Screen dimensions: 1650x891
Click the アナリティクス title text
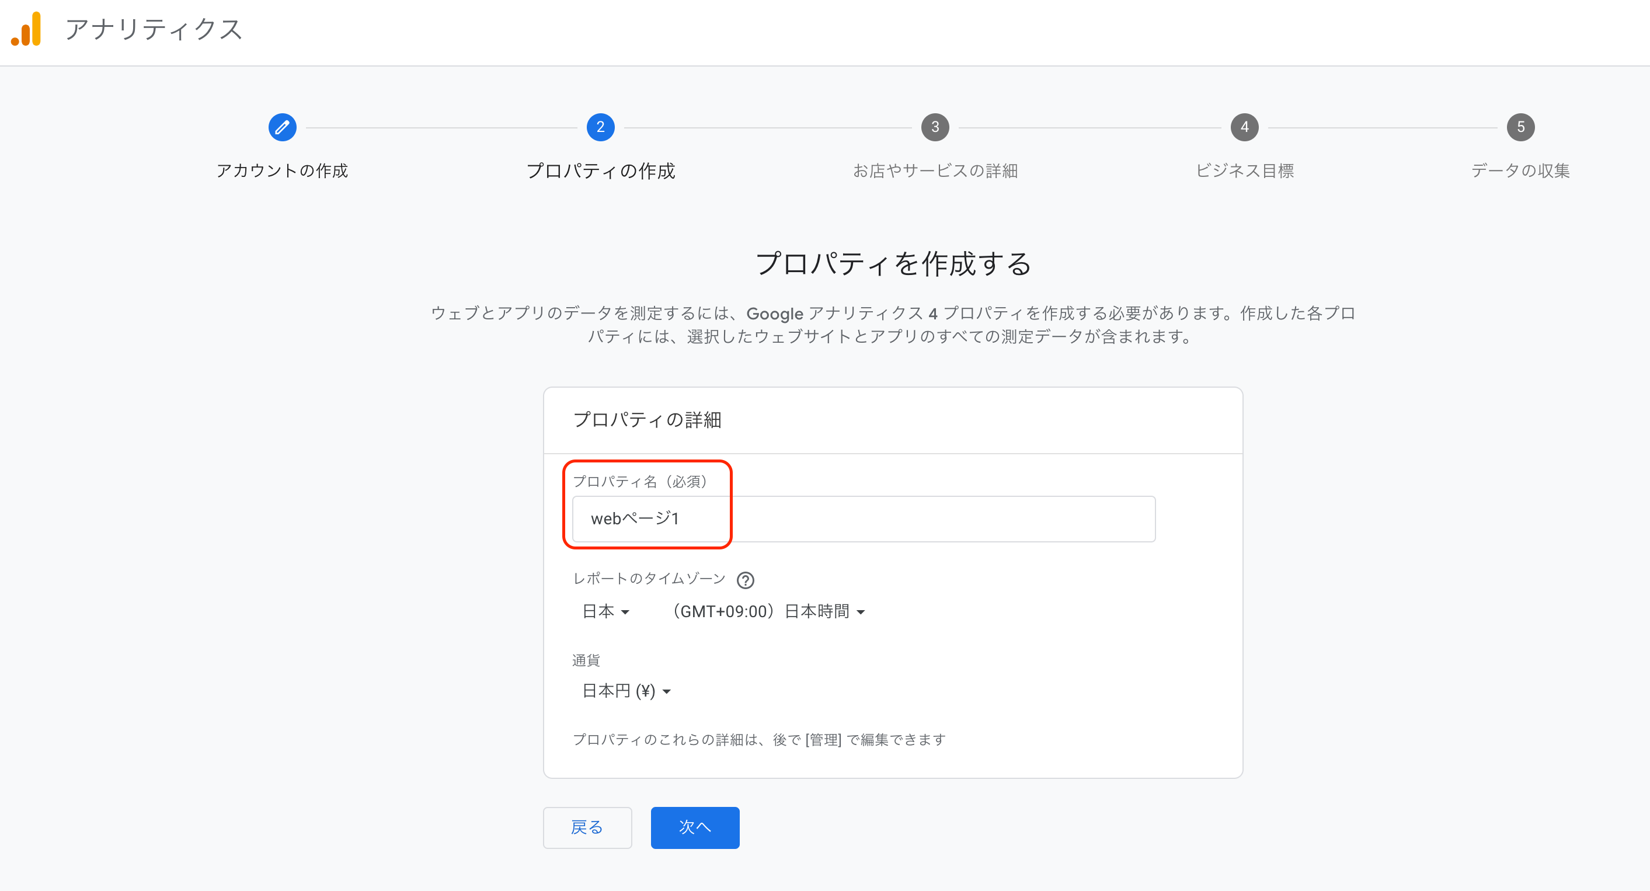(x=154, y=29)
